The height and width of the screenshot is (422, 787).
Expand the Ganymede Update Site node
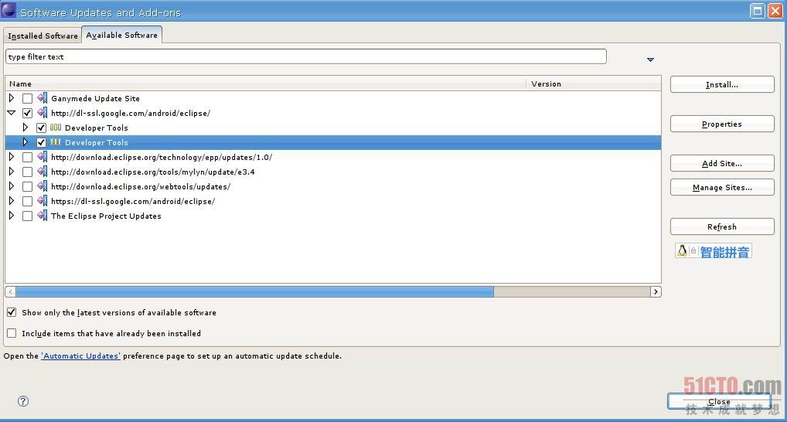click(x=12, y=98)
